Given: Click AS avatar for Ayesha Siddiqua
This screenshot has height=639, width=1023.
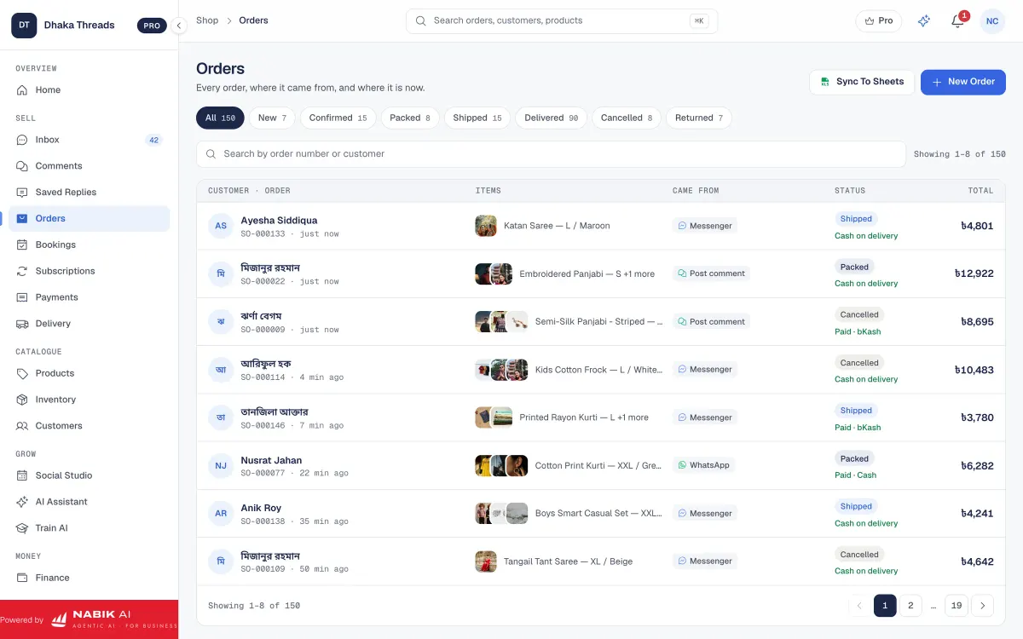Looking at the screenshot, I should point(221,226).
